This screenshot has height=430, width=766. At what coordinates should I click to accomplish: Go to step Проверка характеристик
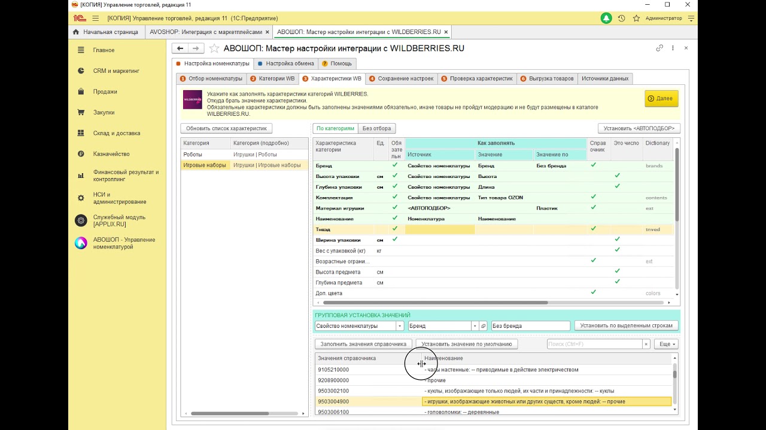coord(477,78)
